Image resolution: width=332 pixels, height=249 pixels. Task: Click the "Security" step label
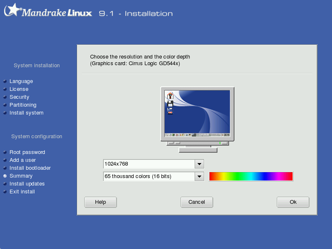19,97
